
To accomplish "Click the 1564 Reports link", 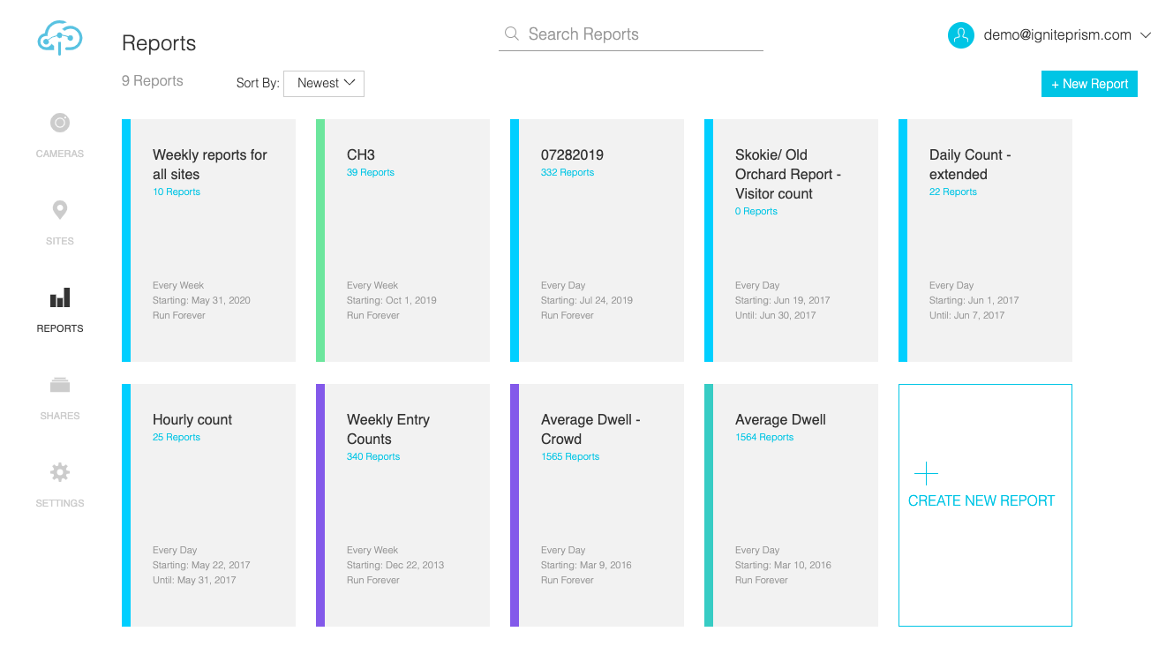I will [764, 437].
